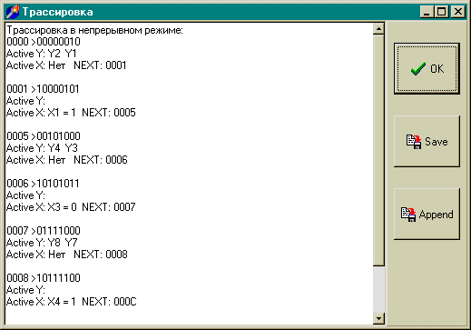Select the line '0008 >10111100'

(44, 278)
